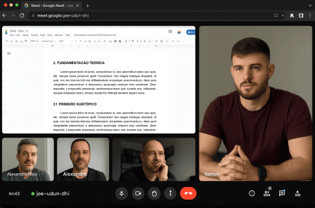Screen dimensions: 315x208
Task: Select Alexandre Melo's video tile
Action: click(28, 159)
